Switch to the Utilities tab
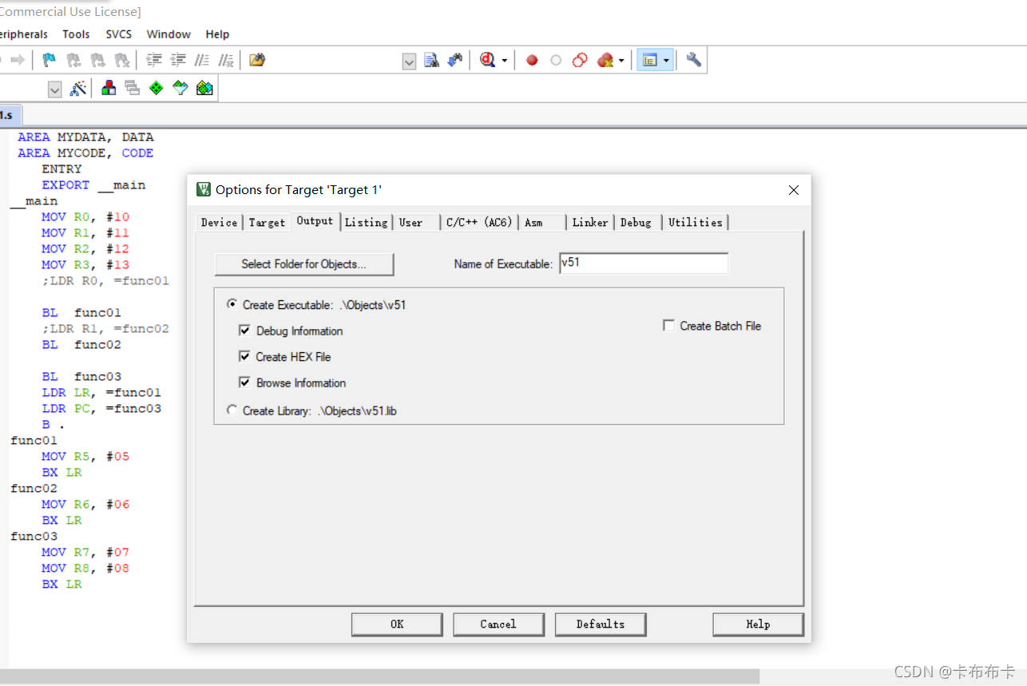The height and width of the screenshot is (686, 1027). pos(696,222)
